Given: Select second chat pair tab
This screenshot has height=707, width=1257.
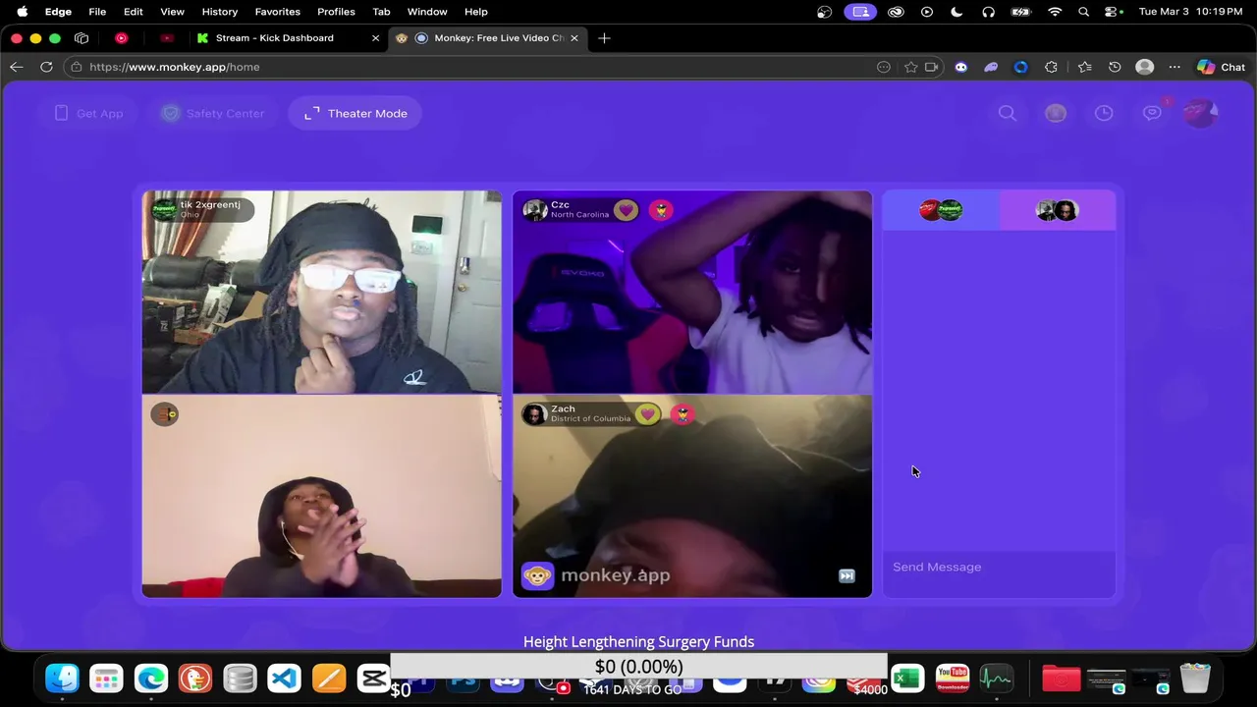Looking at the screenshot, I should (1058, 210).
